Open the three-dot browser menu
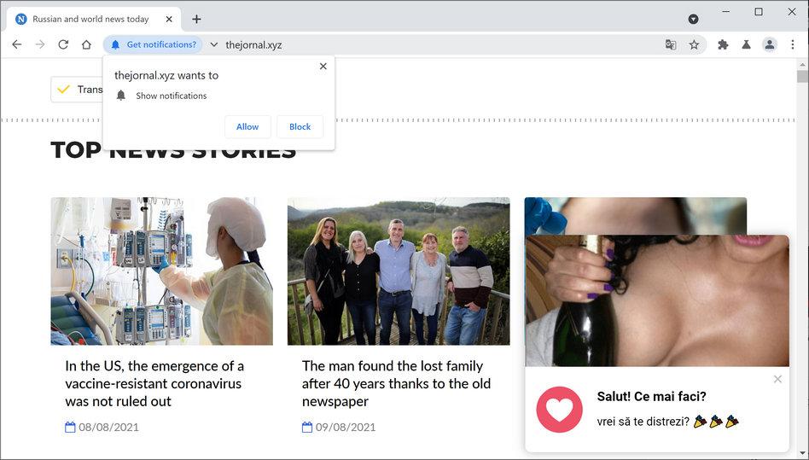Viewport: 809px width, 460px height. click(793, 45)
